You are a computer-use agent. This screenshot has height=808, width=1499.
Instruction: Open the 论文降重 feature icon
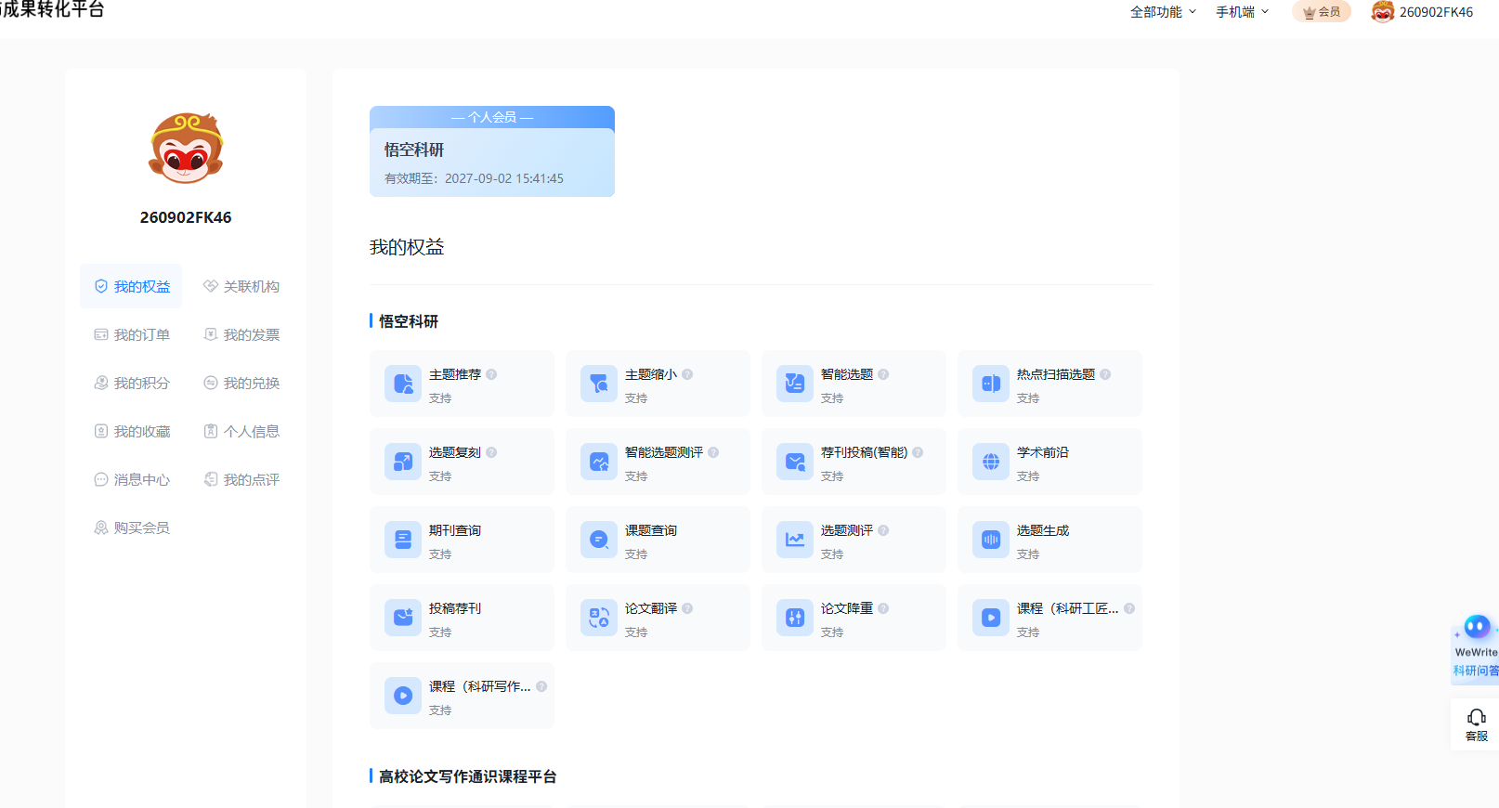795,618
